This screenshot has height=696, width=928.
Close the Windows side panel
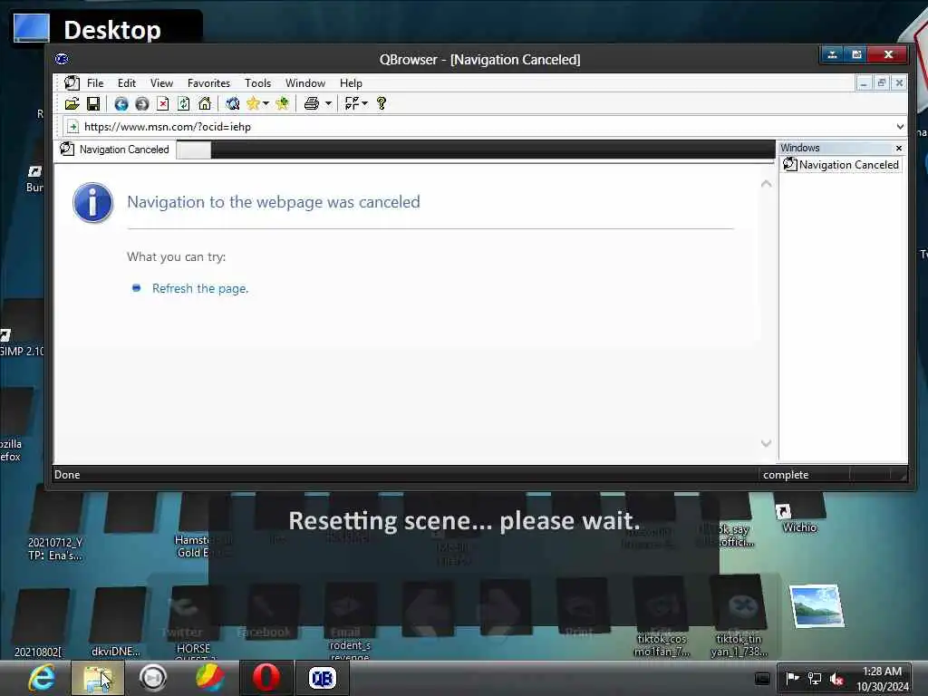click(x=898, y=148)
